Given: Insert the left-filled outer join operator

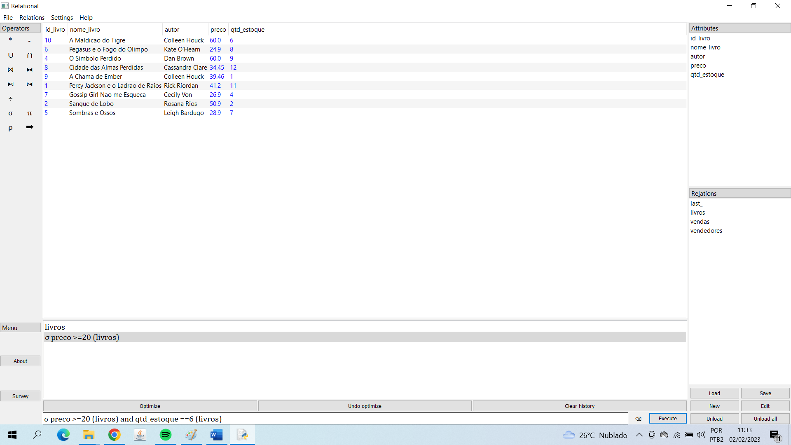Looking at the screenshot, I should (x=11, y=84).
